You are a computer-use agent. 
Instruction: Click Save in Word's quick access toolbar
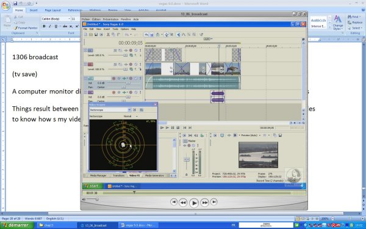click(15, 4)
